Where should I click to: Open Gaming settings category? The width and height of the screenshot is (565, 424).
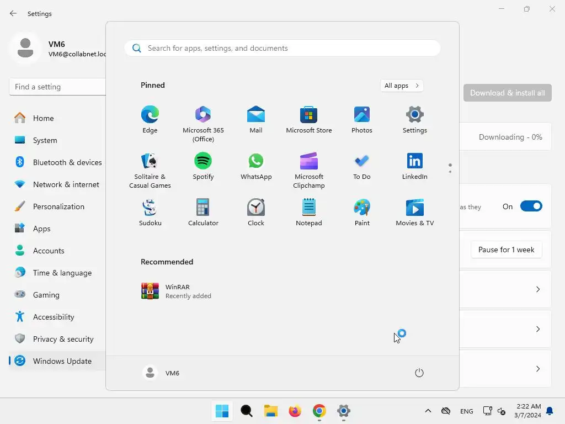tap(57, 295)
